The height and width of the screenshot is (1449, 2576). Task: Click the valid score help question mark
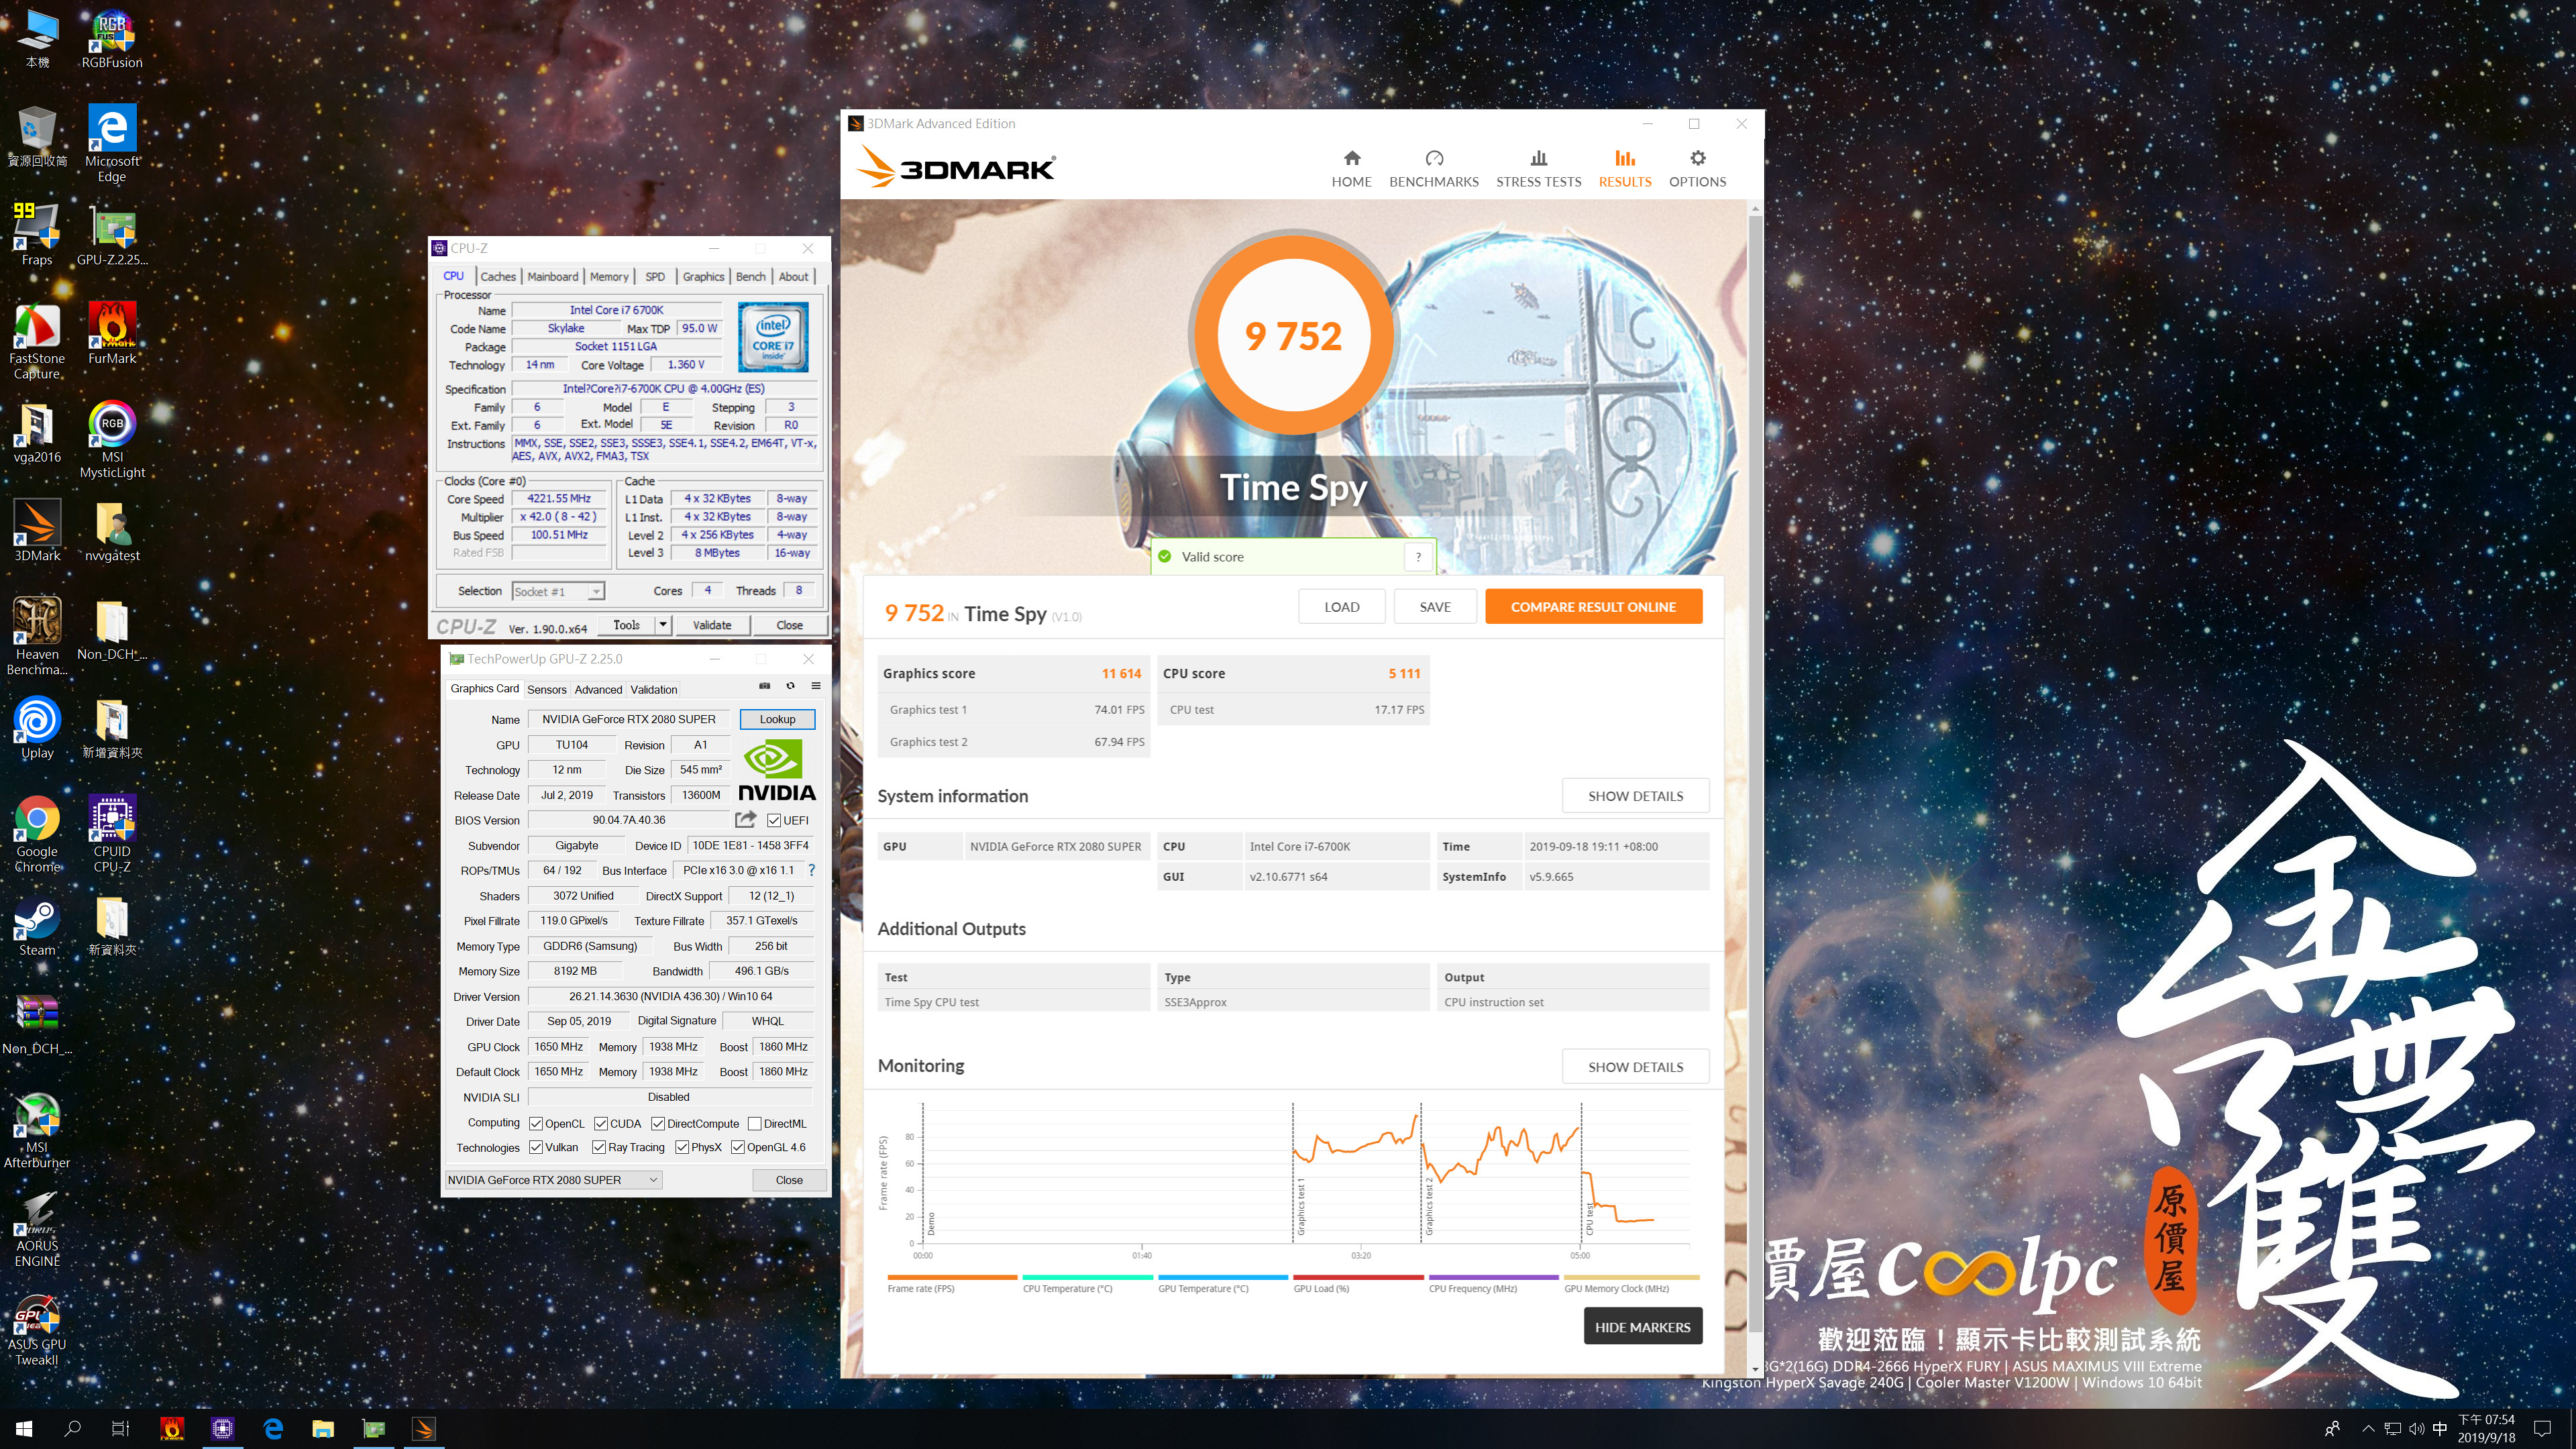[x=1418, y=557]
